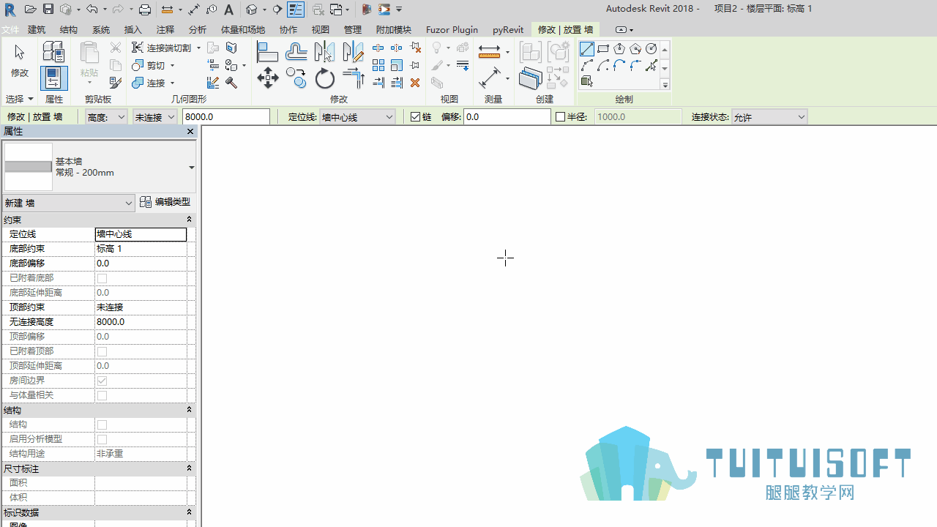Toggle the 链 (Chain) checkbox
The width and height of the screenshot is (937, 527).
[x=416, y=117]
